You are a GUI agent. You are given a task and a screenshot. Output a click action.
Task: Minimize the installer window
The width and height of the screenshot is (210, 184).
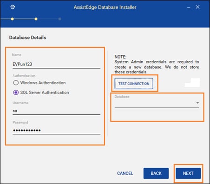coord(189,7)
